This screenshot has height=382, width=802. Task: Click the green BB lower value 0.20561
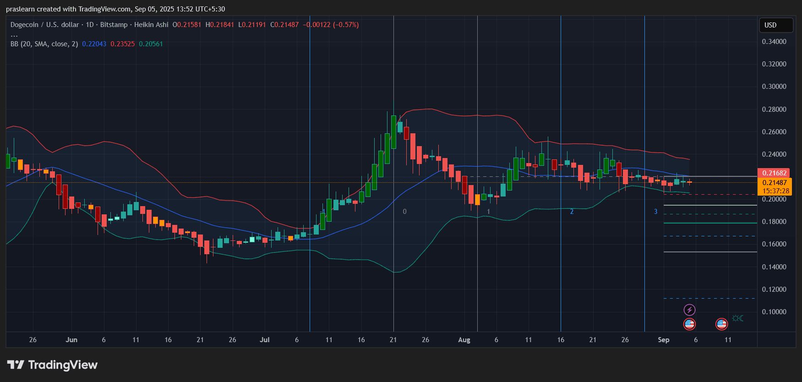[151, 44]
